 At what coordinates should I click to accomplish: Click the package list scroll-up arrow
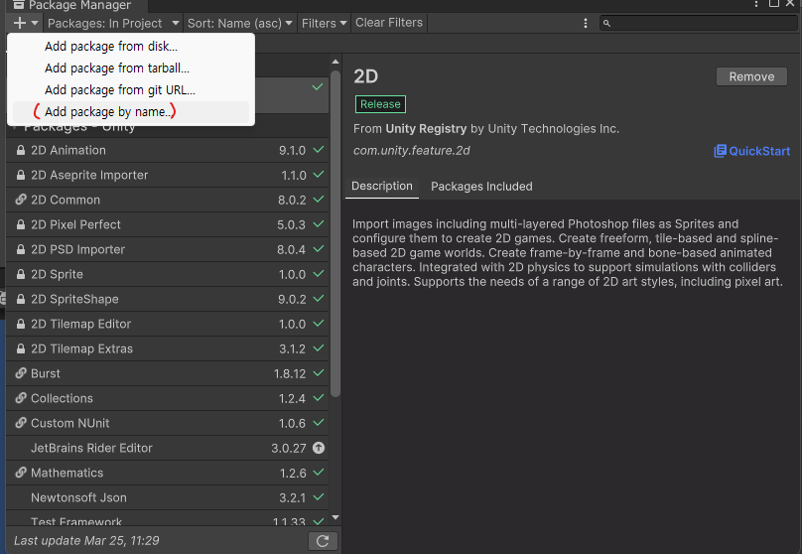(x=335, y=62)
